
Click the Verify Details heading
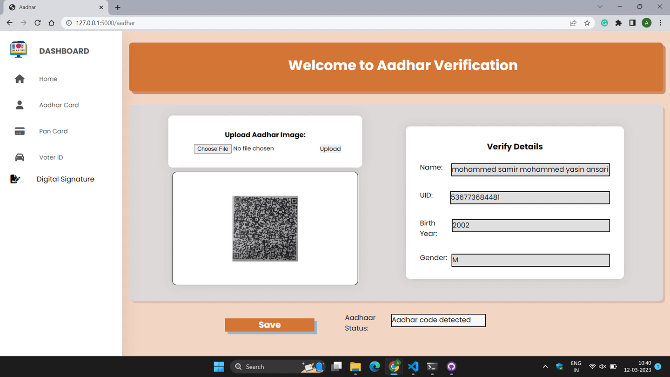click(515, 147)
